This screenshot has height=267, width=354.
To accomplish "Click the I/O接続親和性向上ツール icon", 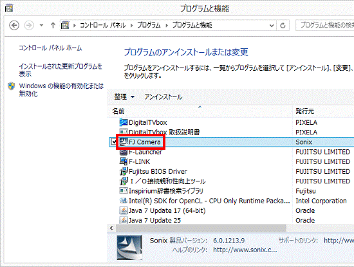I will coord(124,181).
